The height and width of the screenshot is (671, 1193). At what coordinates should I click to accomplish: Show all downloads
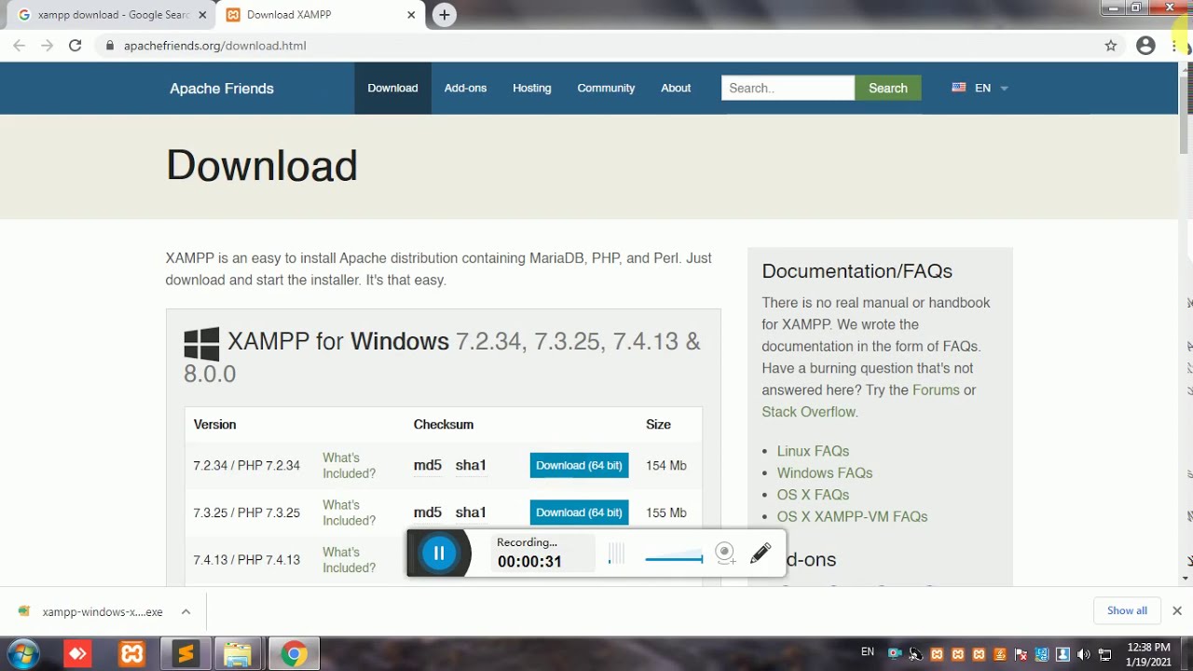click(x=1127, y=610)
